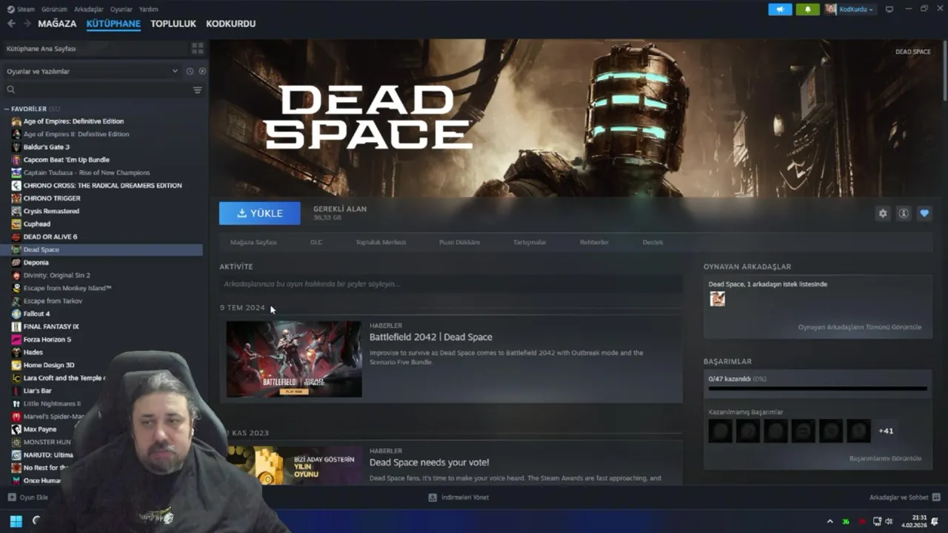Screen dimensions: 948x533
Task: Open the Rehberler link
Action: point(594,242)
